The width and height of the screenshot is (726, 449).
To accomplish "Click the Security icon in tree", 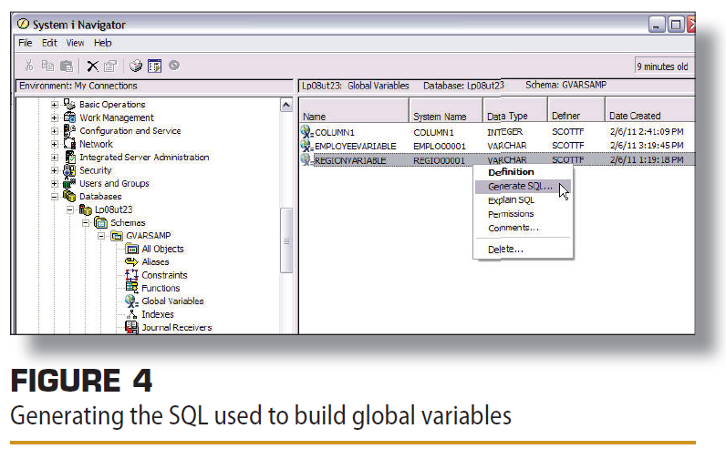I will 69,170.
